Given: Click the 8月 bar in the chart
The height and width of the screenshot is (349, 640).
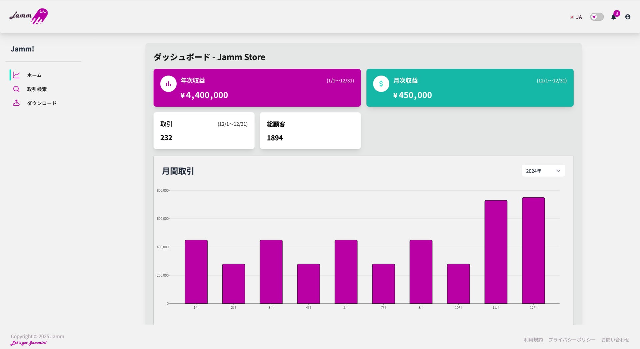Looking at the screenshot, I should pos(421,272).
